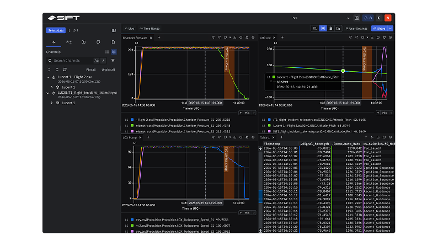Select the highlighted range cursor mode
The image size is (438, 246).
pos(323,29)
